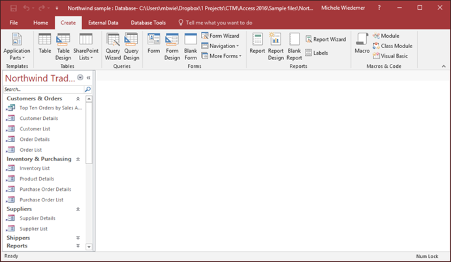Start the Report Wizard
This screenshot has width=451, height=262.
[x=326, y=39]
